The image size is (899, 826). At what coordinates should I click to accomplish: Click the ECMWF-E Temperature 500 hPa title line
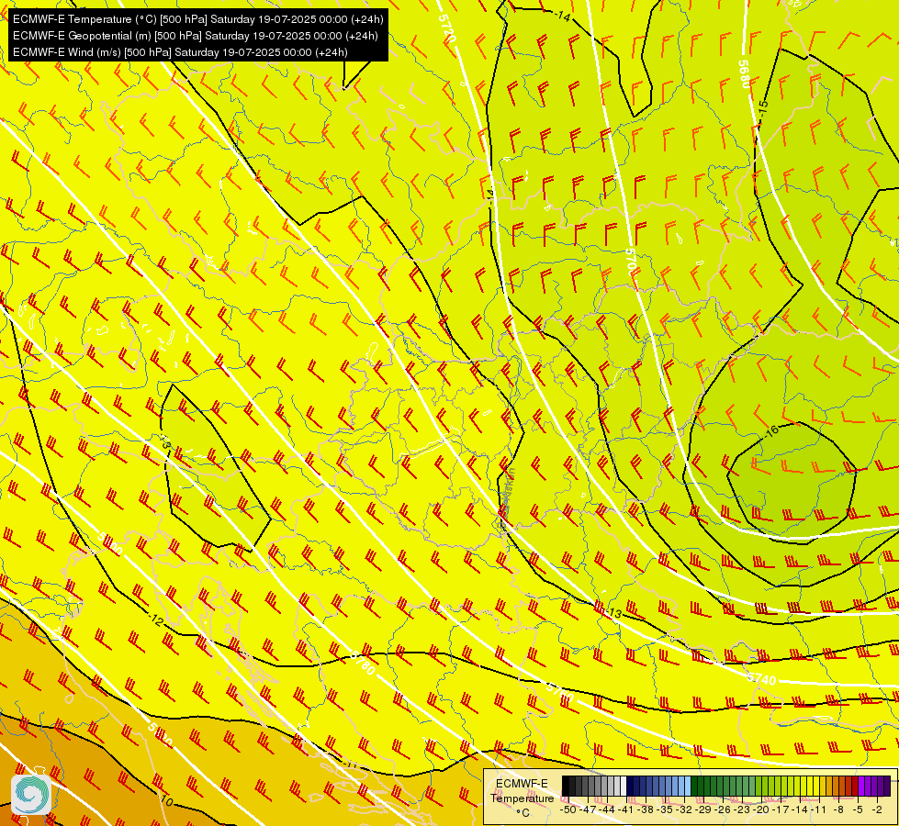[x=197, y=19]
